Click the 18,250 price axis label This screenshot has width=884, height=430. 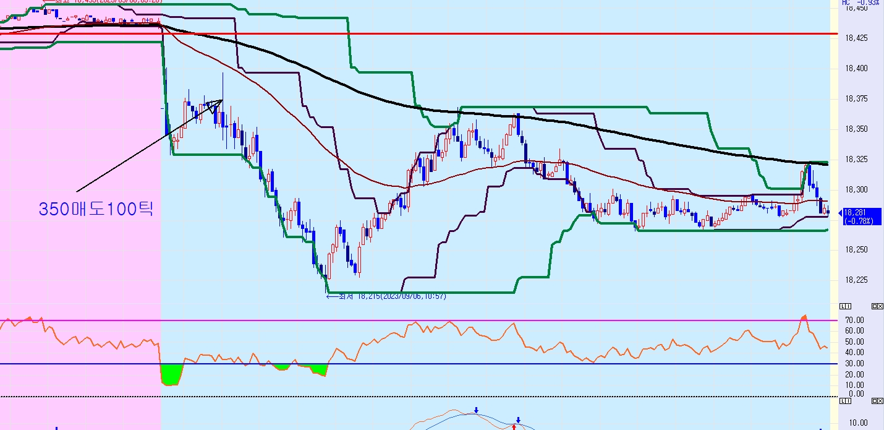857,250
